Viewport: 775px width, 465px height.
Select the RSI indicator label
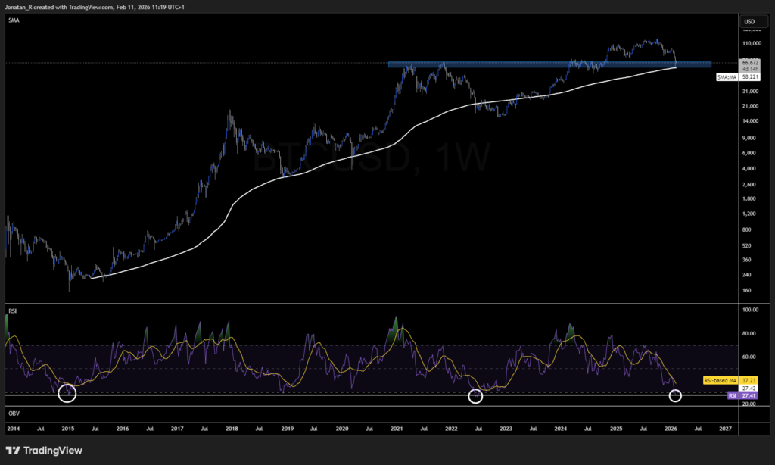point(11,311)
